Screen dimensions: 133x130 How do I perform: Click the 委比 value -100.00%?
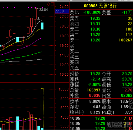[92, 12]
